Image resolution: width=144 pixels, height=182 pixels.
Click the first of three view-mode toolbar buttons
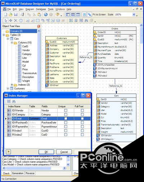[68, 15]
